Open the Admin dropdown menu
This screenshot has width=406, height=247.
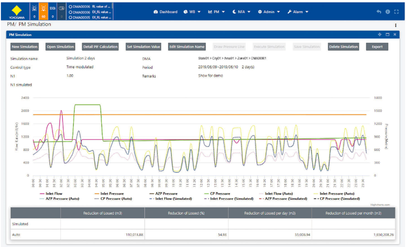(x=268, y=12)
